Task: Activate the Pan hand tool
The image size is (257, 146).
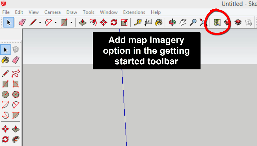Action: (x=183, y=22)
